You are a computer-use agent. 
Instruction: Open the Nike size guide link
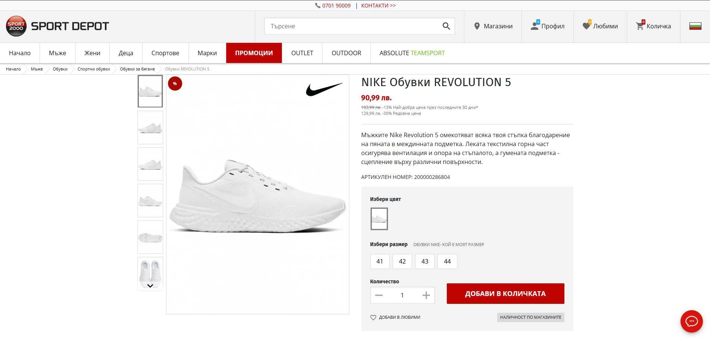coord(448,245)
